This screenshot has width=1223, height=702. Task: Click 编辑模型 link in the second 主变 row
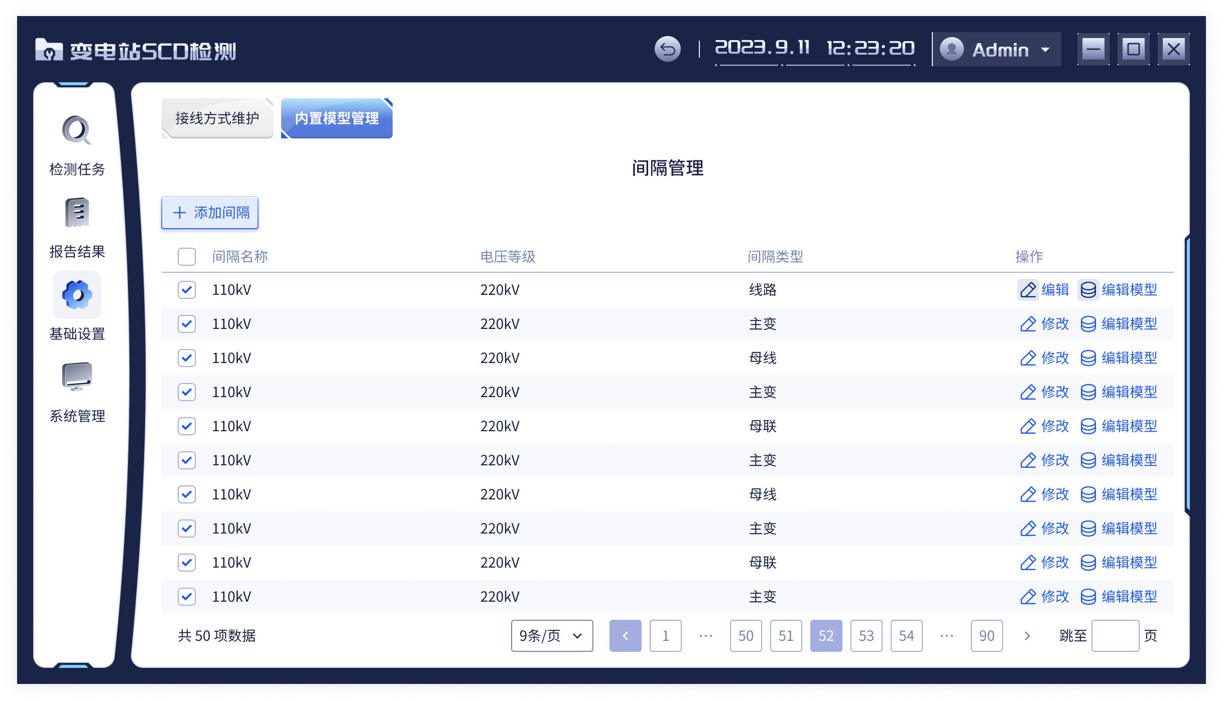(1129, 392)
